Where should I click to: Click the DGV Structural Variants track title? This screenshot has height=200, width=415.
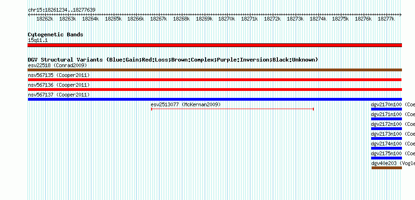pos(173,60)
